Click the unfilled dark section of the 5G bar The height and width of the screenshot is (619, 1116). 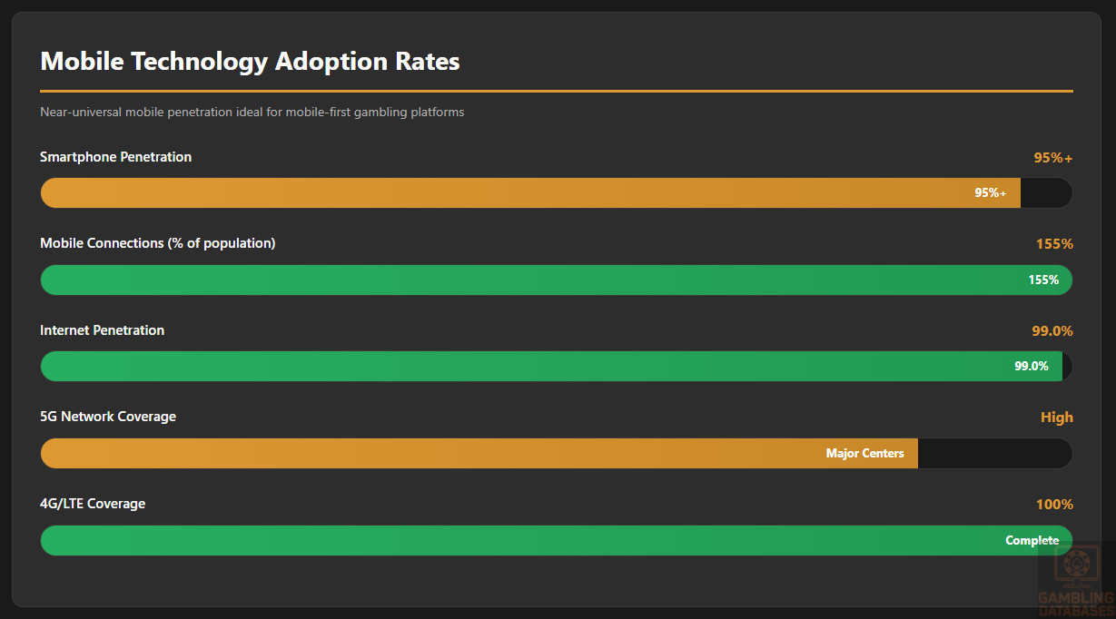click(x=994, y=453)
